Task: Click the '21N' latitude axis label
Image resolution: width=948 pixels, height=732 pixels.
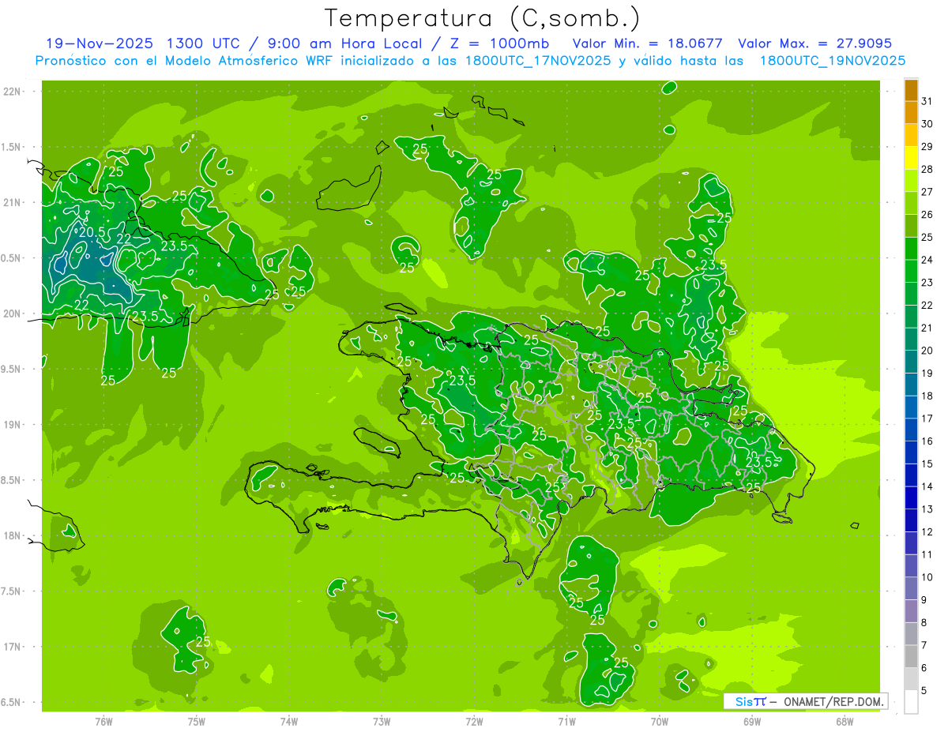Action: coord(13,202)
